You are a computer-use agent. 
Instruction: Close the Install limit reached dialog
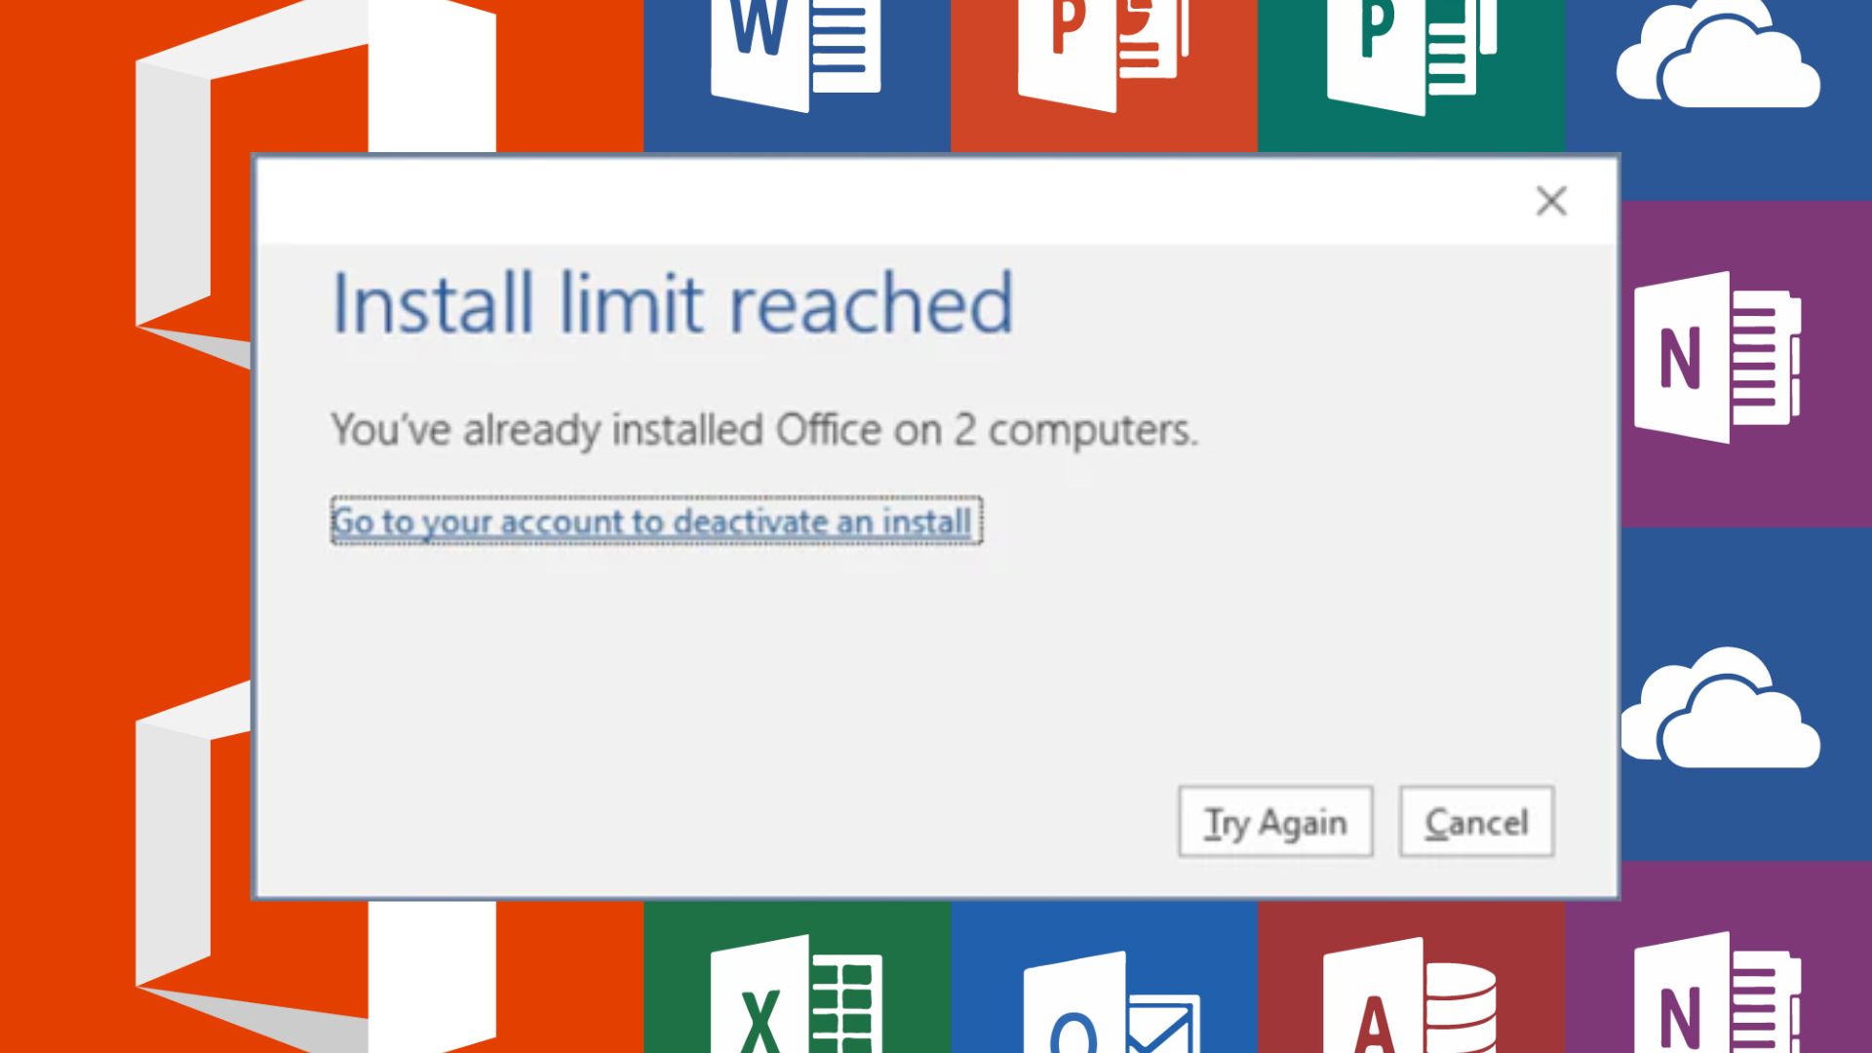coord(1551,201)
